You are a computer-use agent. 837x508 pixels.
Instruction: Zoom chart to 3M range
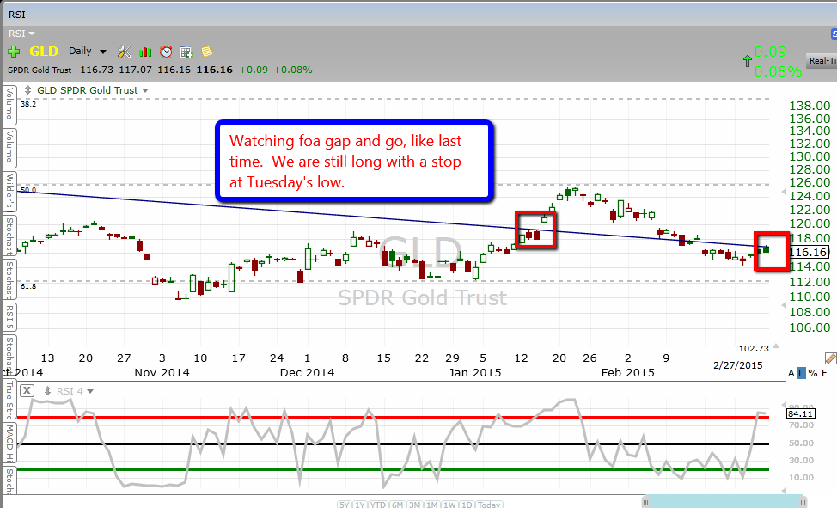point(415,505)
